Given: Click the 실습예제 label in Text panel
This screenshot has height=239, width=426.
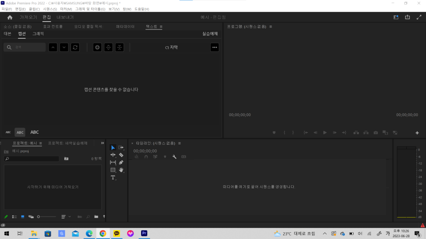Looking at the screenshot, I should click(210, 33).
